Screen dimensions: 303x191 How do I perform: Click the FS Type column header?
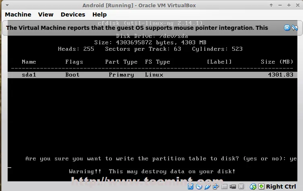click(157, 62)
